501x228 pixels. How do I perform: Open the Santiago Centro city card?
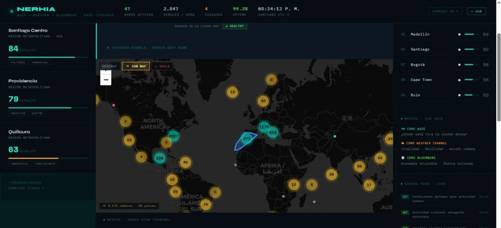click(x=48, y=47)
